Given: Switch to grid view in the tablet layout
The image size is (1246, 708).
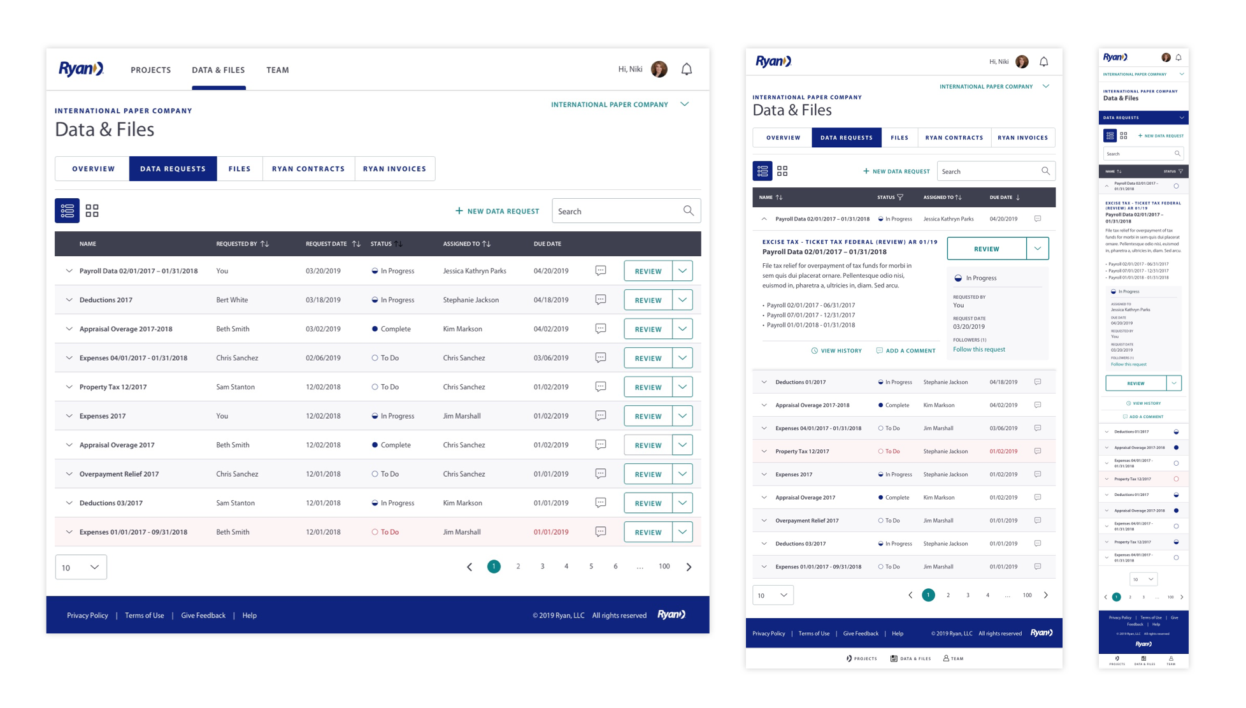Looking at the screenshot, I should click(x=782, y=171).
